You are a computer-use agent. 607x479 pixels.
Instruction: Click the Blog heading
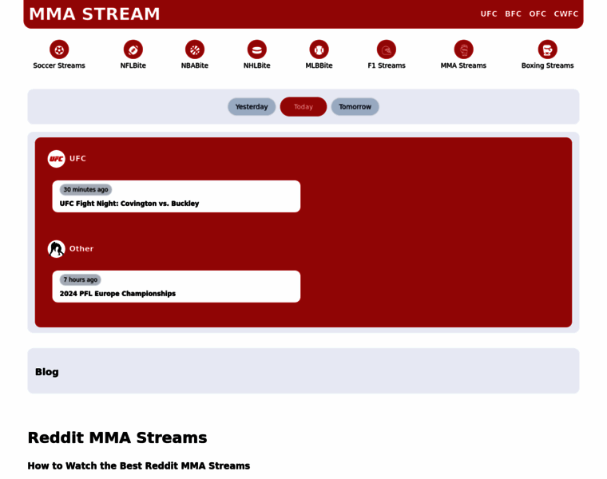click(47, 372)
